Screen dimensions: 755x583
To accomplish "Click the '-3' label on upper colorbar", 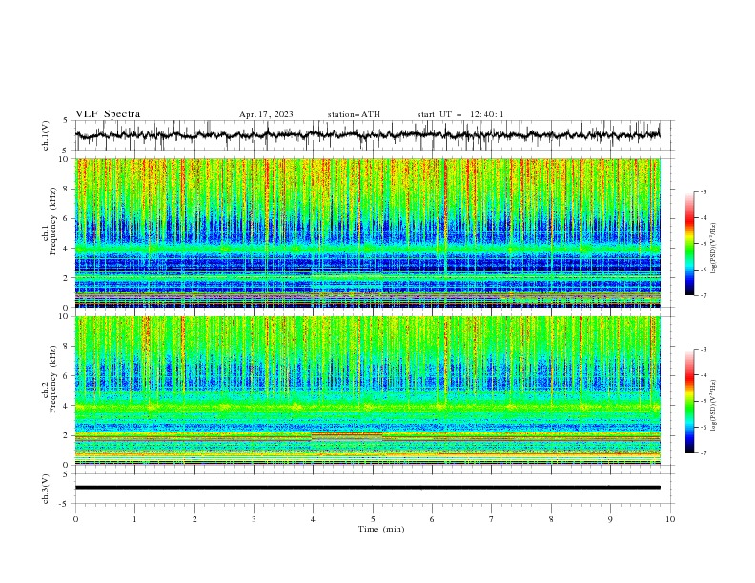I will click(x=703, y=191).
